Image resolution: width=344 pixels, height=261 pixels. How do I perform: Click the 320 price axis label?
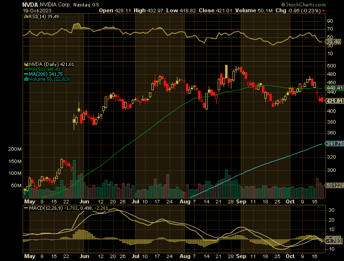point(331,157)
